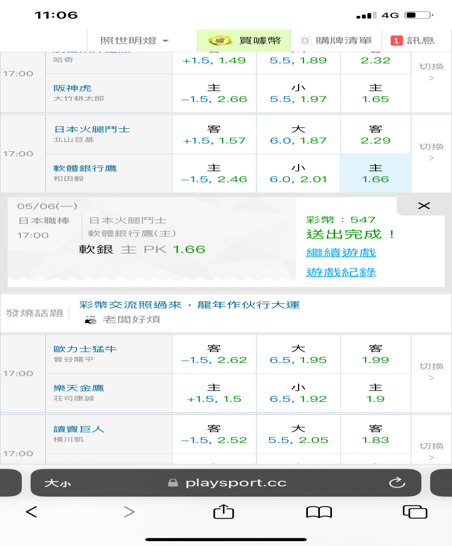Viewport: 452px width, 546px height.
Task: Open the 照世明燈 account dropdown
Action: 134,41
